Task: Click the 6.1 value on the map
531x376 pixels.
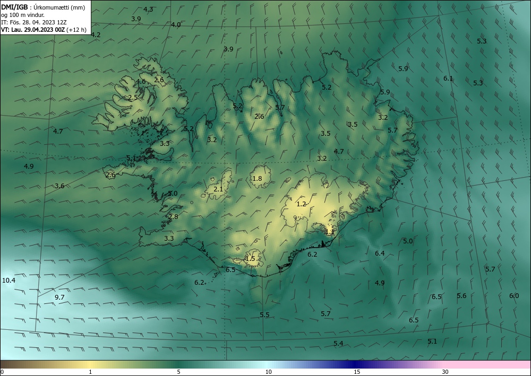Action: click(x=448, y=78)
